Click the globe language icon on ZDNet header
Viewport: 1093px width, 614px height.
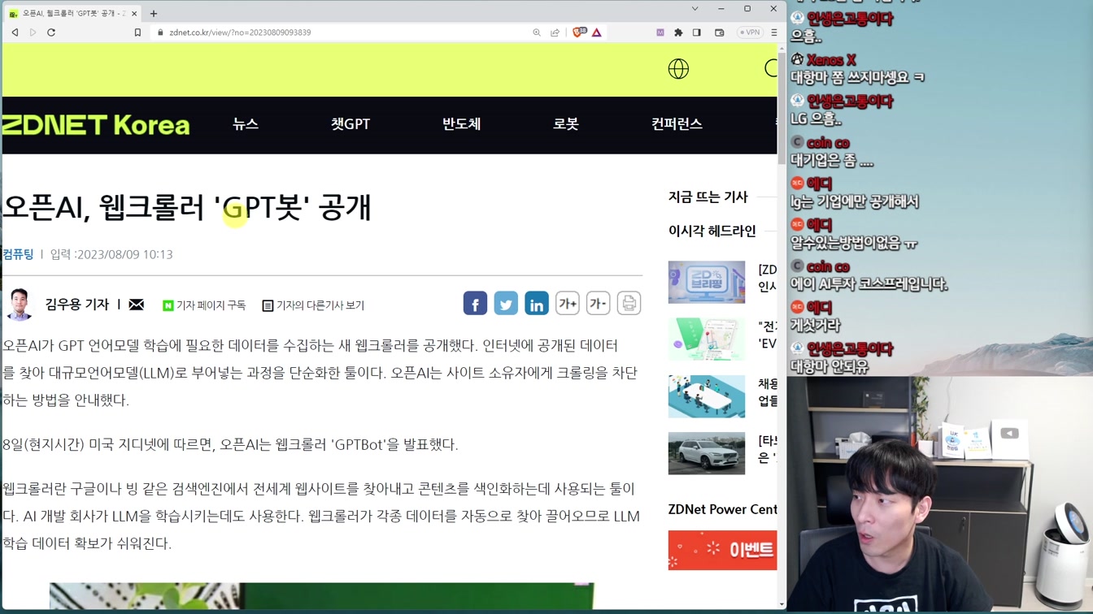point(678,69)
